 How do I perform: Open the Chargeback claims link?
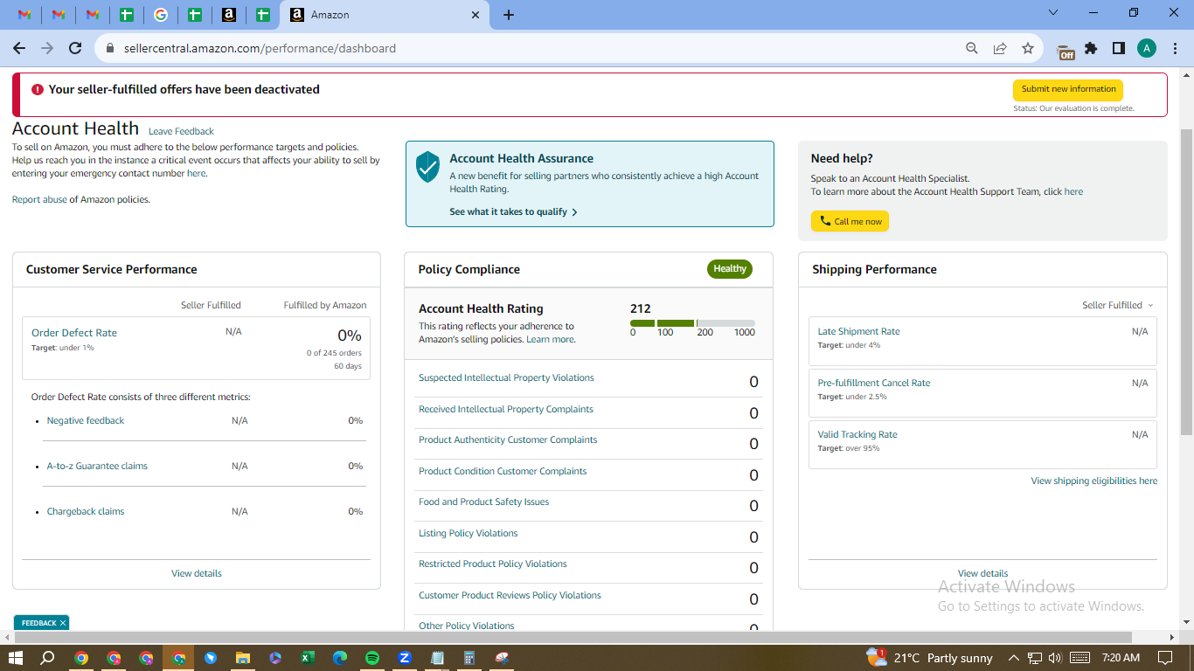pyautogui.click(x=86, y=511)
